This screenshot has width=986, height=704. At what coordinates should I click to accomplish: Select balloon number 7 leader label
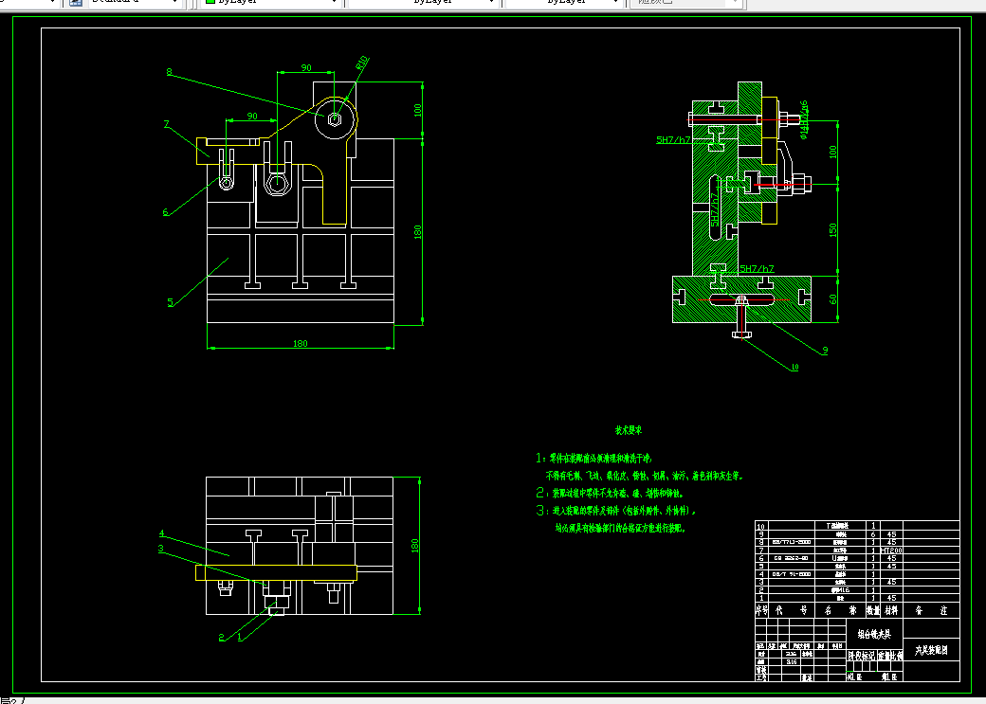(x=167, y=124)
